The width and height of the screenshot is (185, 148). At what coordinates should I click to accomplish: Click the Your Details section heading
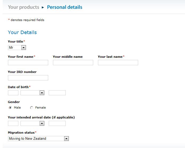coord(22,32)
